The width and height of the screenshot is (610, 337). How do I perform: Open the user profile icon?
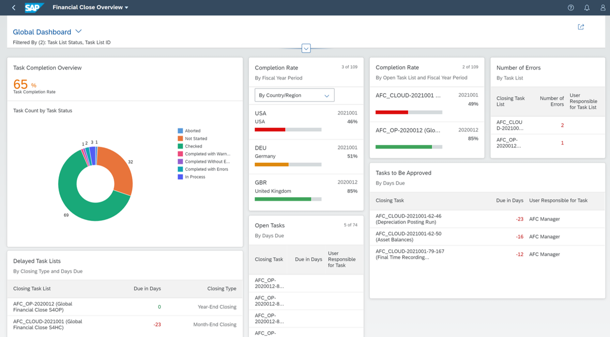pyautogui.click(x=602, y=7)
